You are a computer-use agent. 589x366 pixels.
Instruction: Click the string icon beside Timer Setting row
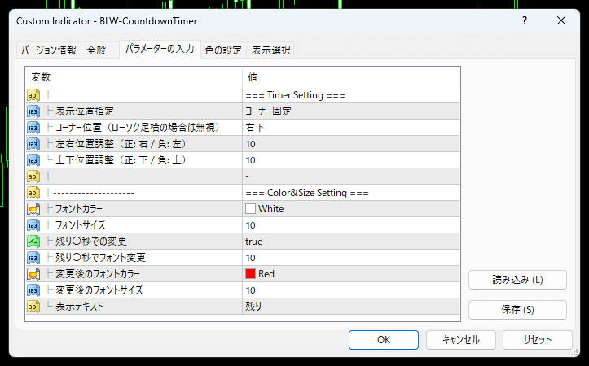click(33, 95)
